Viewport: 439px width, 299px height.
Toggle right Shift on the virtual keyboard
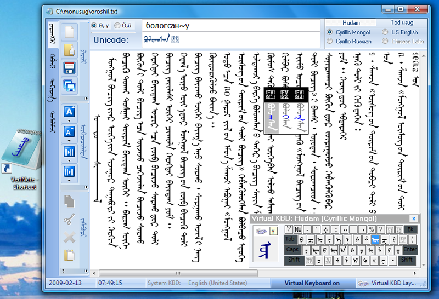[407, 260]
